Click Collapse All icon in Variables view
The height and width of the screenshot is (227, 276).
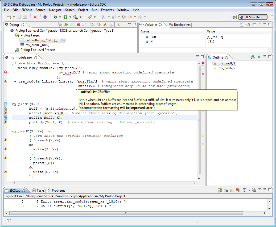(254, 25)
